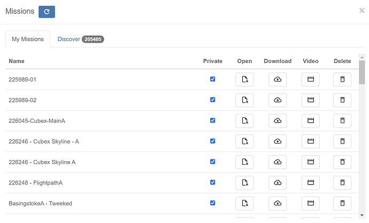
Task: Create video for 226045-Cubex-MainA
Action: pyautogui.click(x=311, y=121)
